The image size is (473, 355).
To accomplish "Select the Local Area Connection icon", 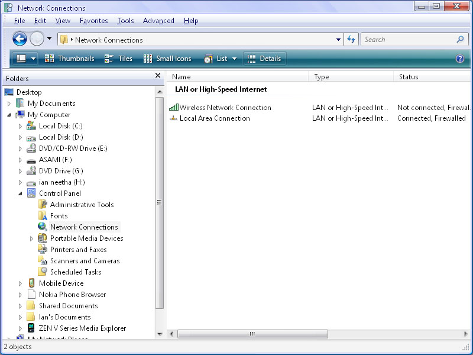I will [x=174, y=118].
